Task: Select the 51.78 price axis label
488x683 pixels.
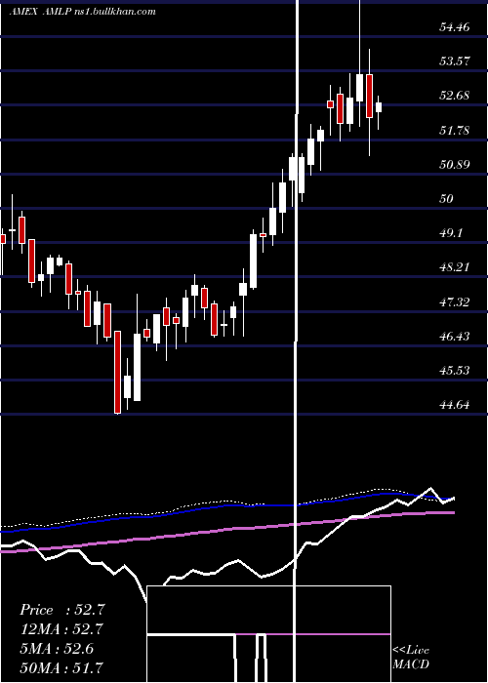Action: tap(455, 131)
